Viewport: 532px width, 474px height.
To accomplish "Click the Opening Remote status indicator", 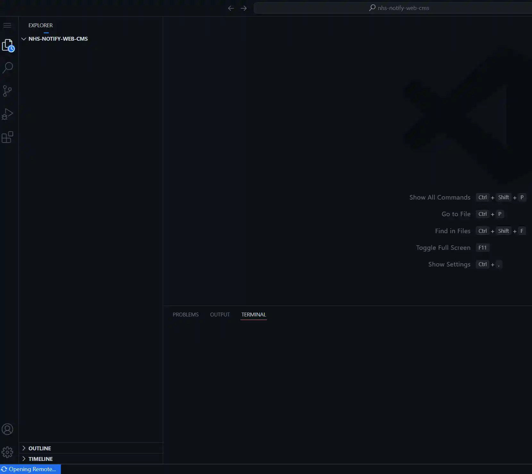I will tap(30, 469).
